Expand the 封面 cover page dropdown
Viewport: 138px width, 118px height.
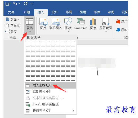(18, 19)
